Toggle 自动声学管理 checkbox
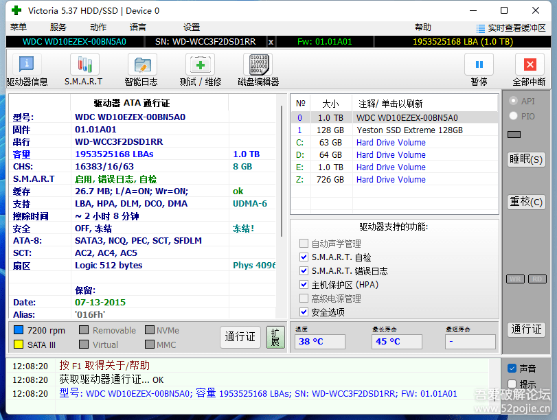 304,244
